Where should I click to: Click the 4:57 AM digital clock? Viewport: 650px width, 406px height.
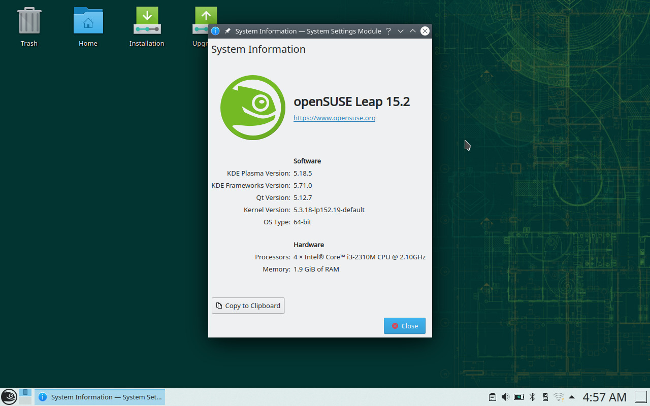coord(604,397)
